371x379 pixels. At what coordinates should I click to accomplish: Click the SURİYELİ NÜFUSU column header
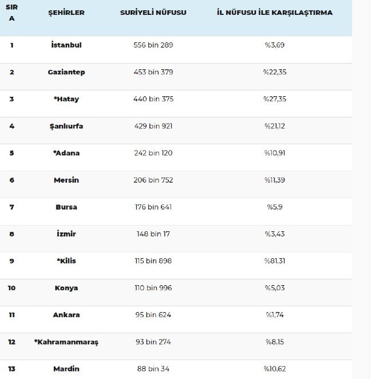153,12
